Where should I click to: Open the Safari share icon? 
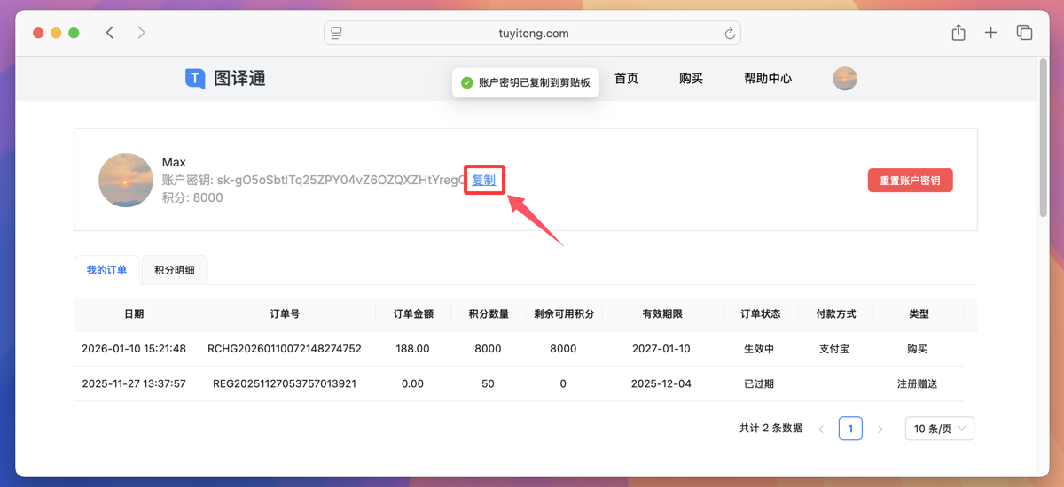[958, 33]
